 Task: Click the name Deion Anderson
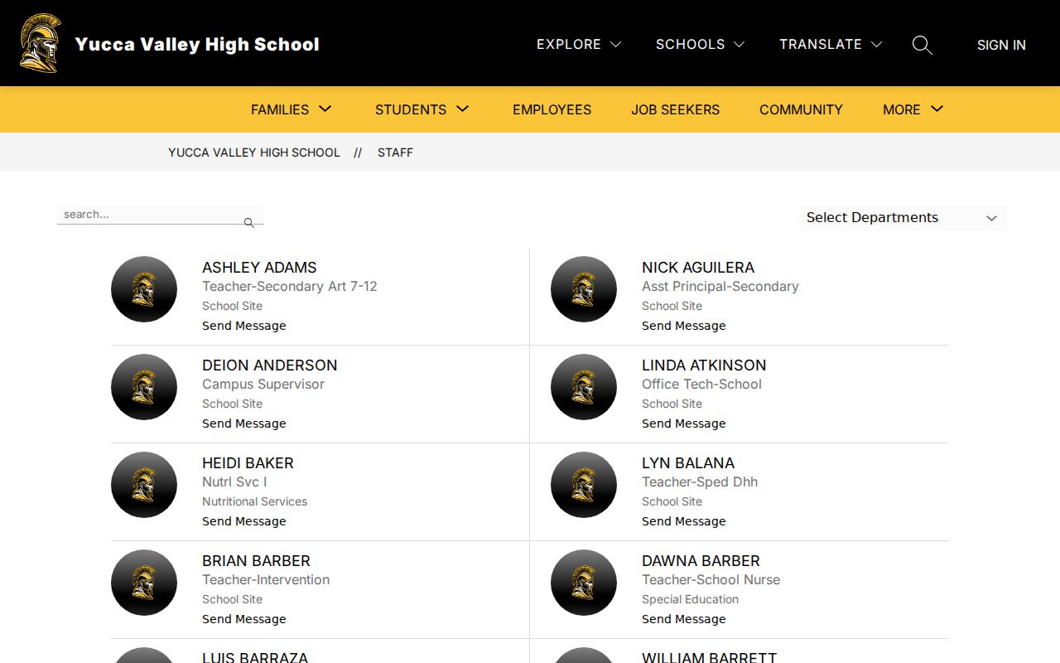pos(270,365)
